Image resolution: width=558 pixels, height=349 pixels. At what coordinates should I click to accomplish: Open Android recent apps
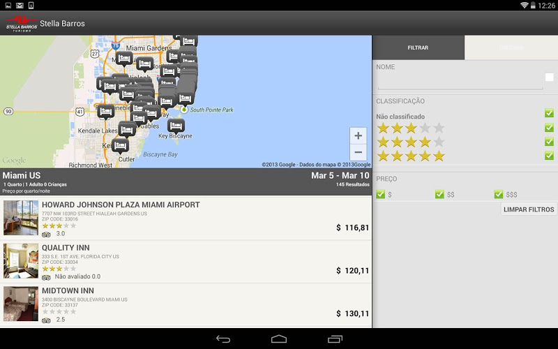point(335,339)
